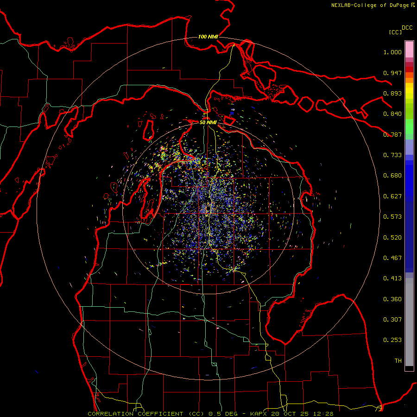Screen dimensions: 417x417
Task: Click the bright green segment of the color bar
Action: (x=409, y=126)
